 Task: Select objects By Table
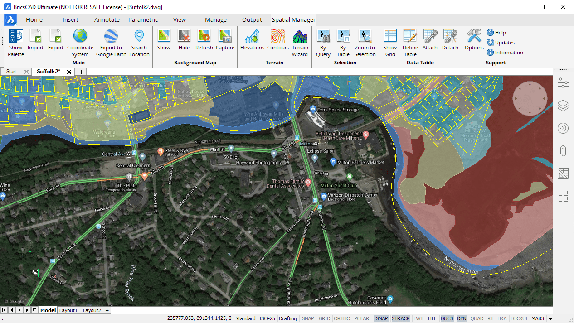point(343,43)
